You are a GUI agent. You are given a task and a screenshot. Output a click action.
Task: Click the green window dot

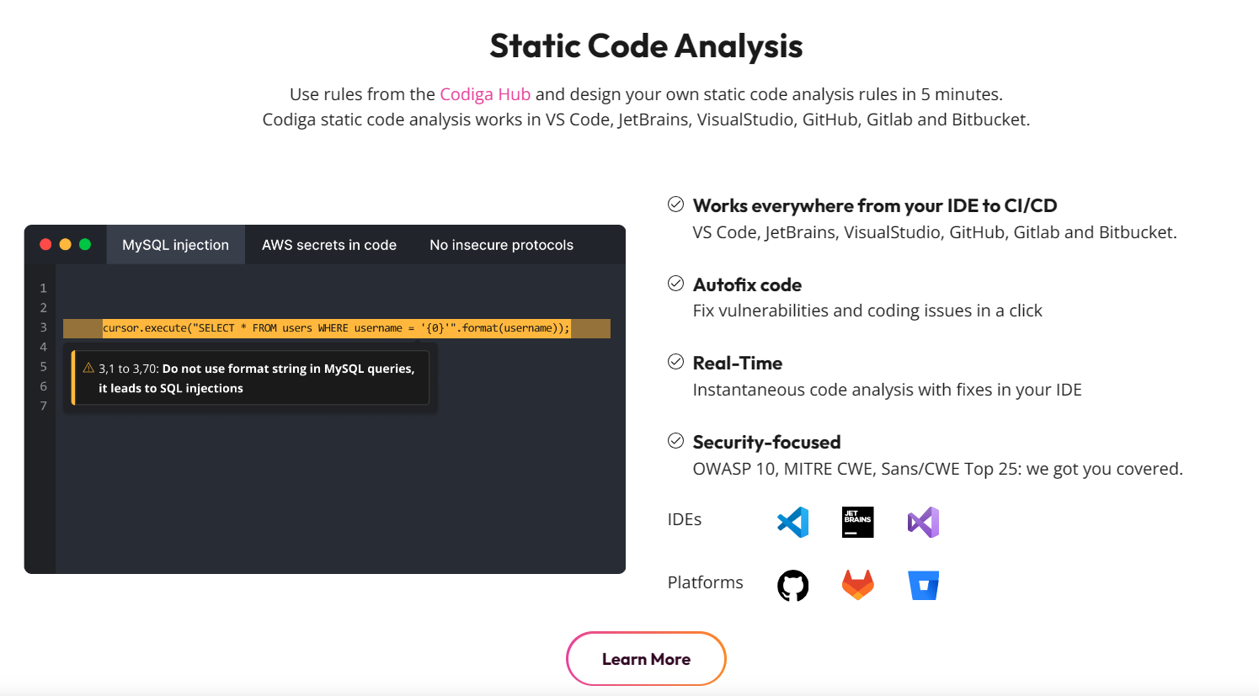[85, 245]
